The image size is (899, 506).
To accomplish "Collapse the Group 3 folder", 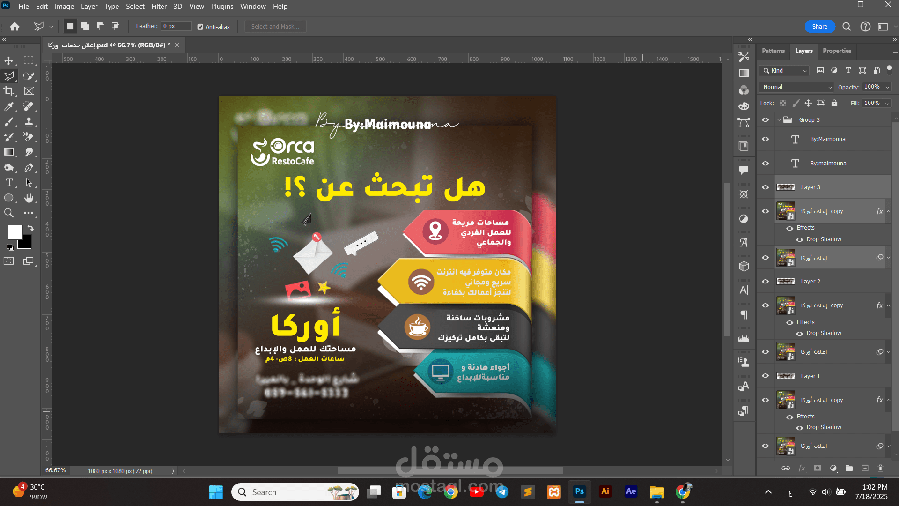I will tap(779, 120).
